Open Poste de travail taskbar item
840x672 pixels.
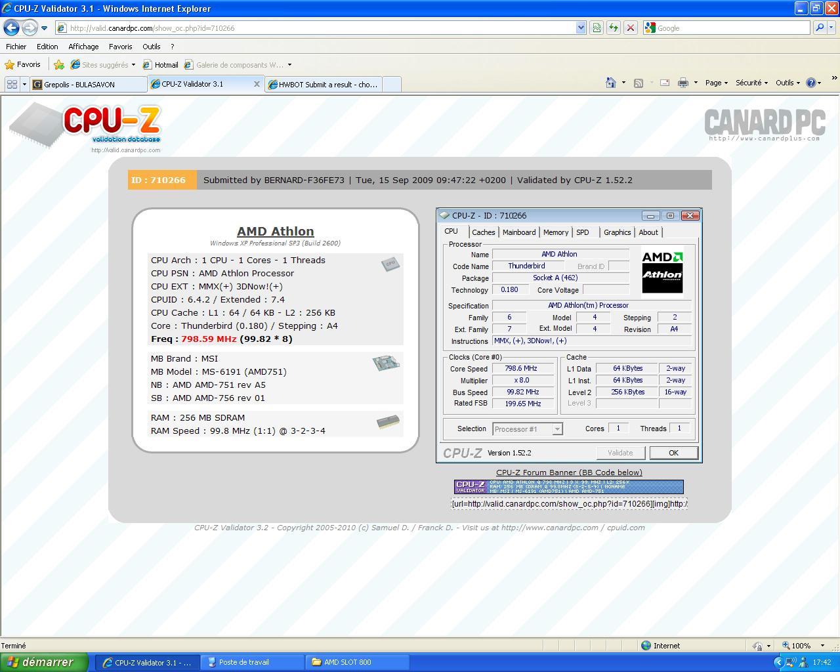pyautogui.click(x=253, y=662)
